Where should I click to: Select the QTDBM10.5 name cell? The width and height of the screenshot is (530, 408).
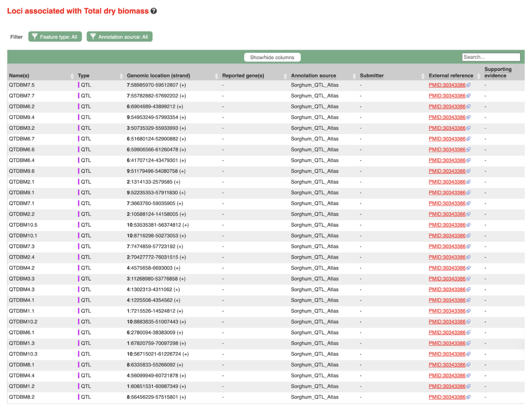tap(23, 225)
